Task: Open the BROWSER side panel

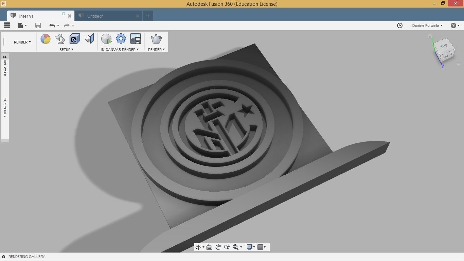Action: click(x=5, y=68)
